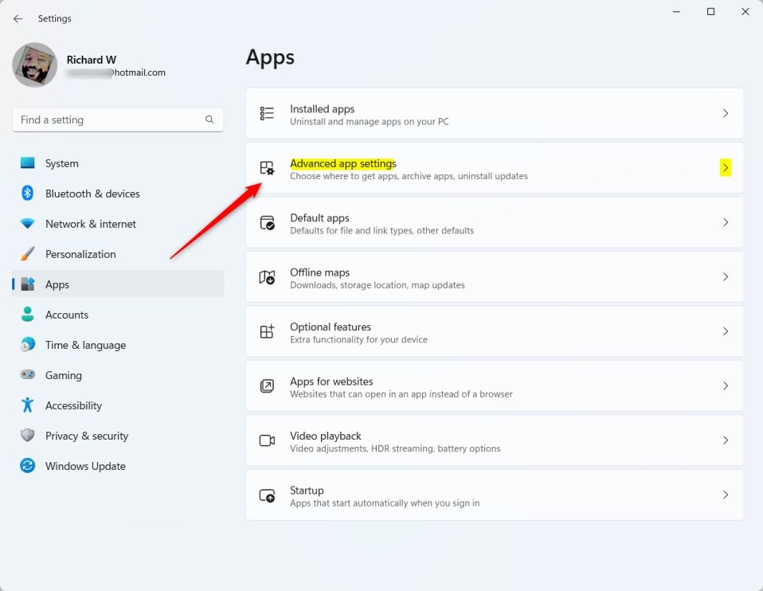Click the search magnifier icon
This screenshot has height=591, width=763.
[x=209, y=119]
